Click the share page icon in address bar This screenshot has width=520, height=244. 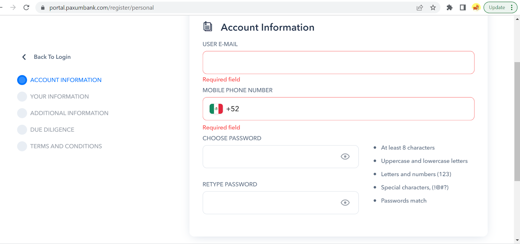[x=420, y=7]
